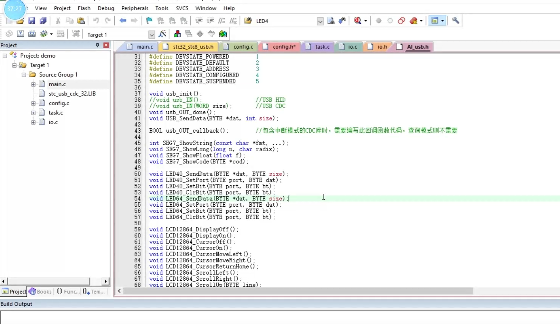Open the Target 1 selection dropdown

pos(151,35)
